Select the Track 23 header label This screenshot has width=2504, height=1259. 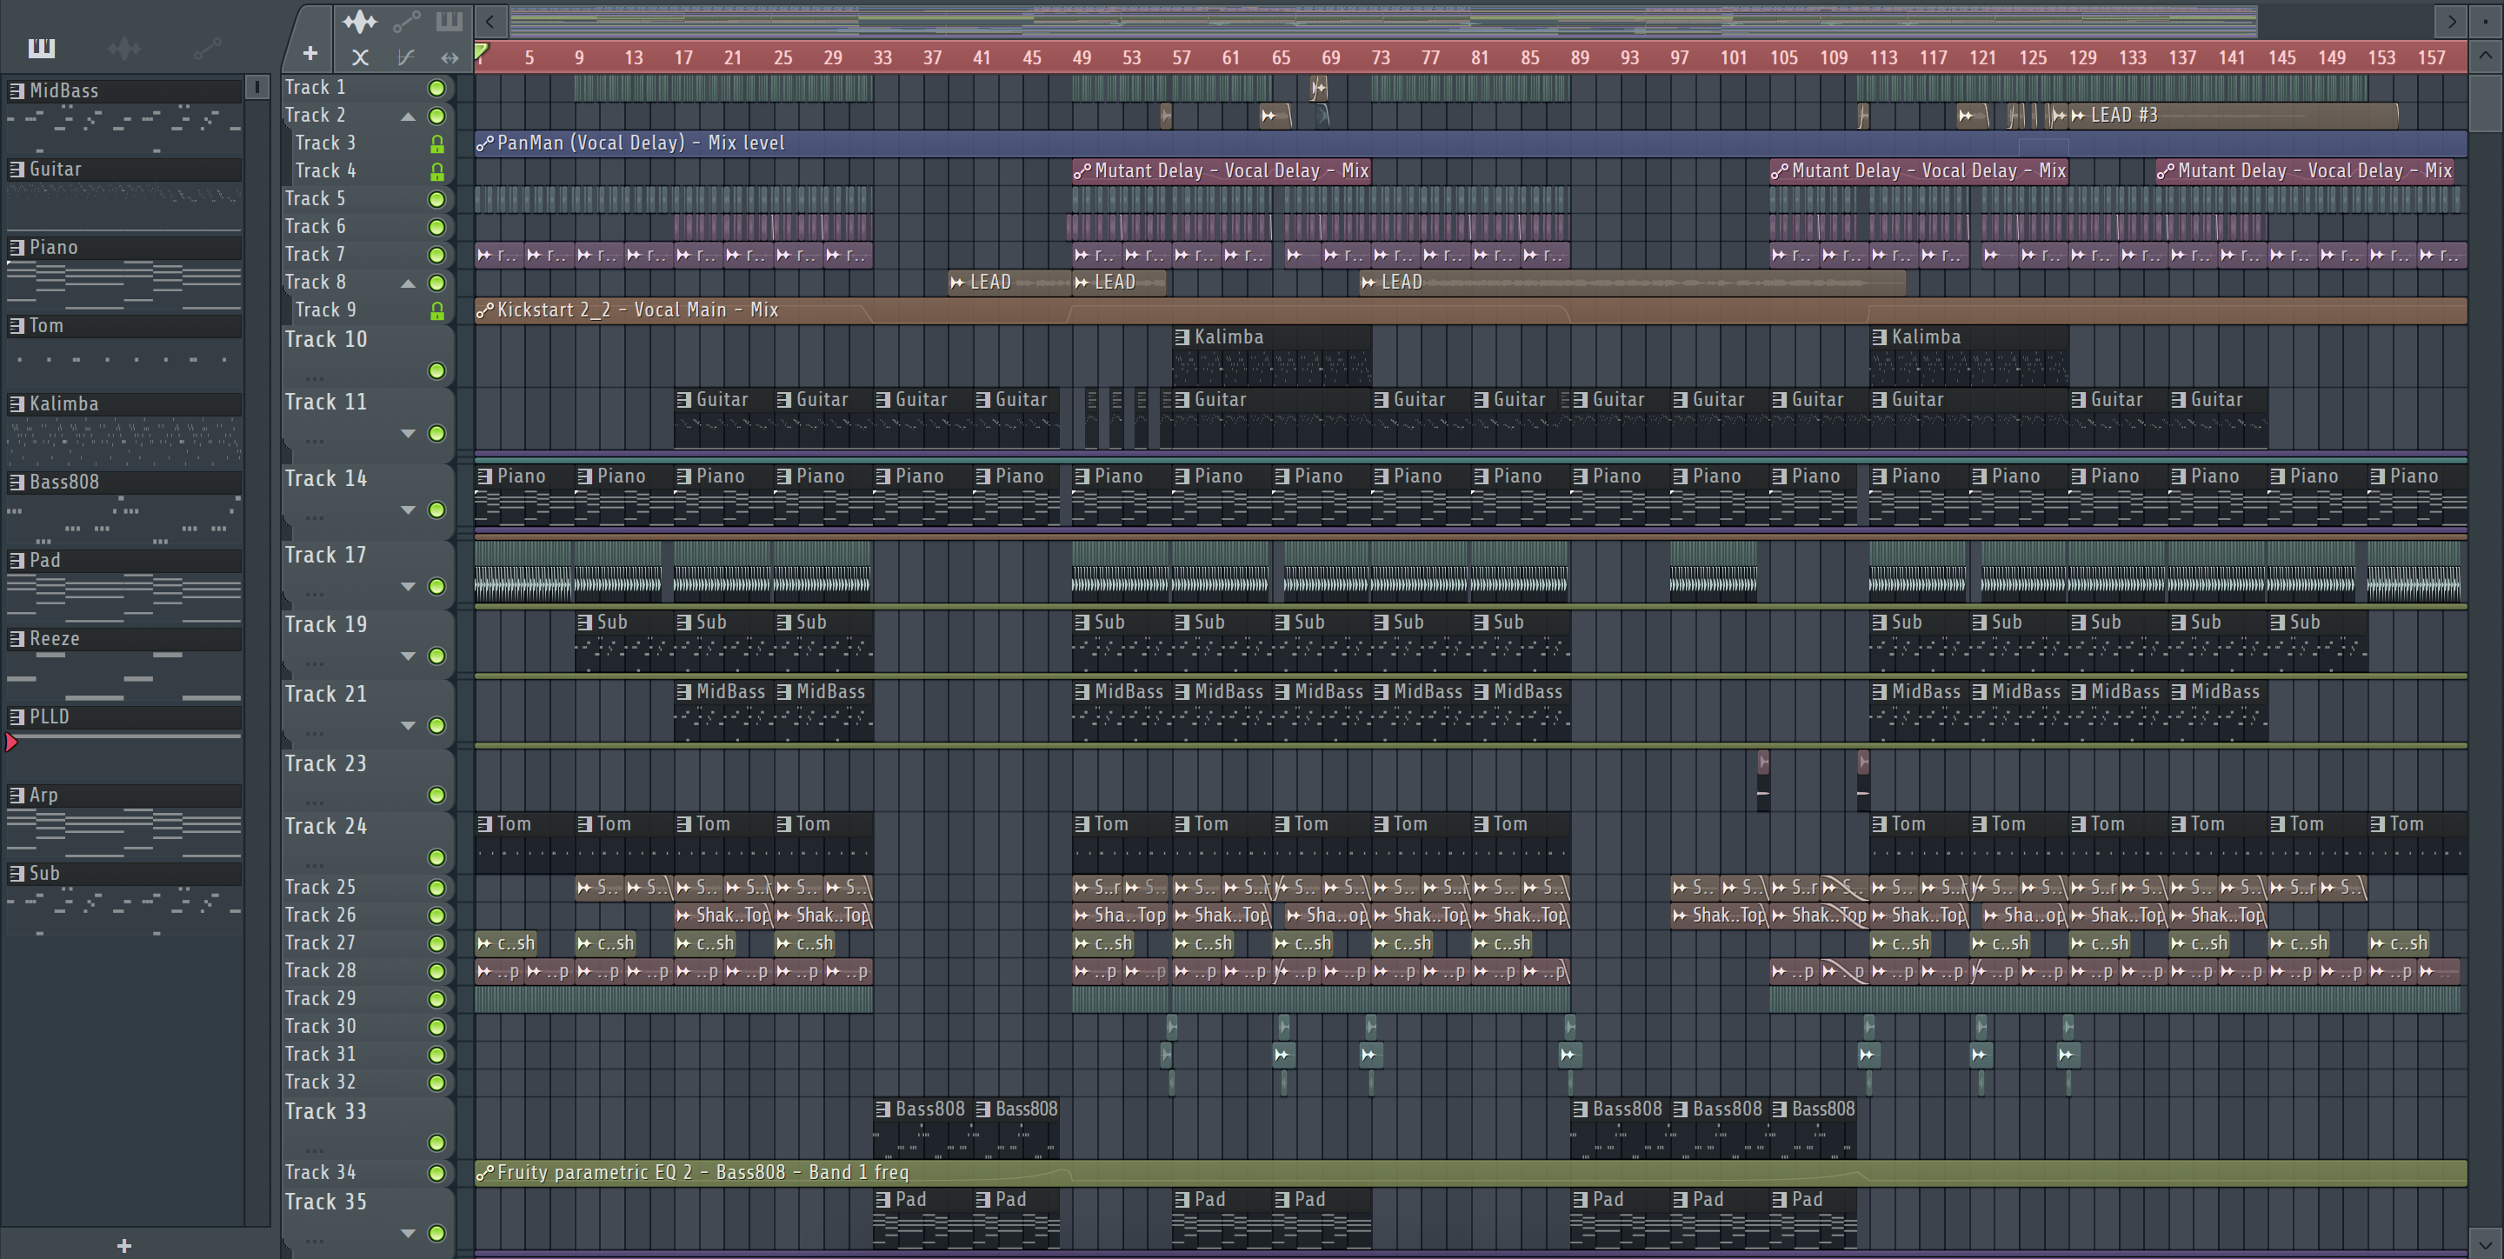coord(326,764)
